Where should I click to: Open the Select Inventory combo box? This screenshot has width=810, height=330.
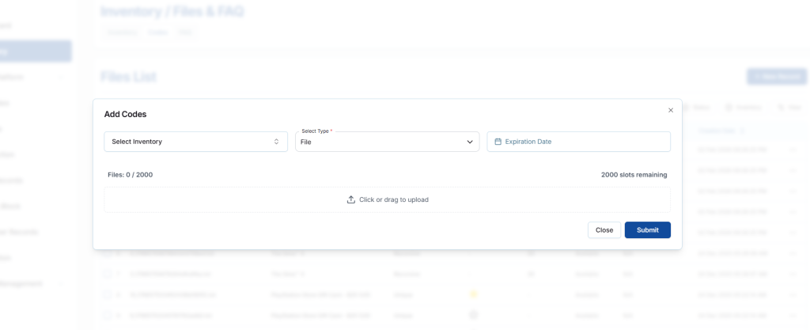195,142
